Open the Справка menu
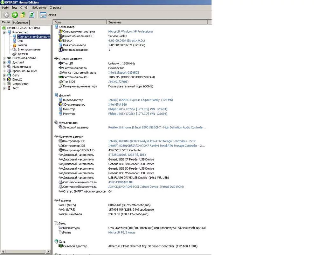Image resolution: width=318 pixels, height=255 pixels. (55, 8)
